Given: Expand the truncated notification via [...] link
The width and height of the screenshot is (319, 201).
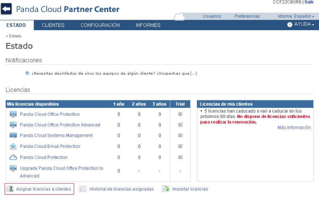Looking at the screenshot, I should point(194,73).
